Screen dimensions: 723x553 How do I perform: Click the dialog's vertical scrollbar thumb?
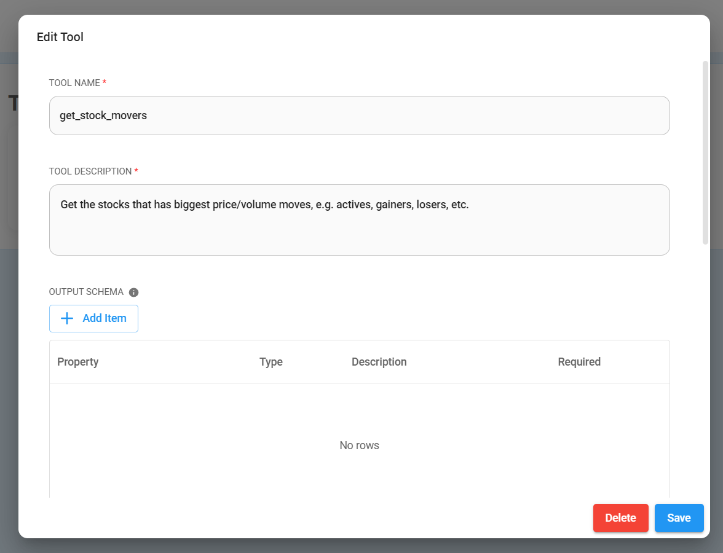click(705, 152)
